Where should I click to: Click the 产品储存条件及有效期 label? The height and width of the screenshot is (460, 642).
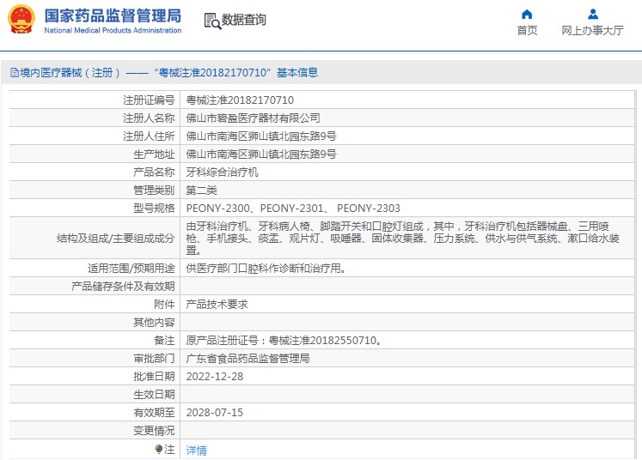[x=123, y=287]
